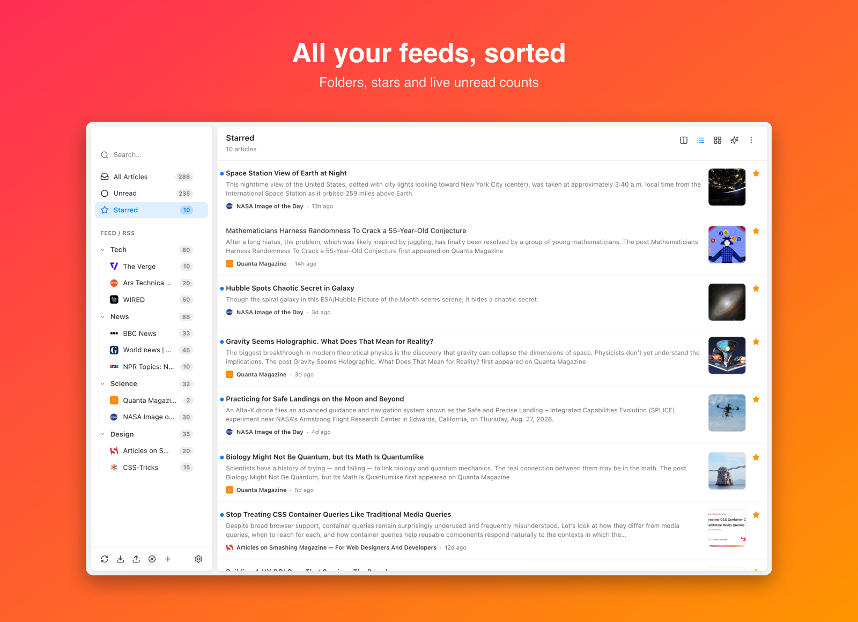Select the list view icon

pos(701,140)
